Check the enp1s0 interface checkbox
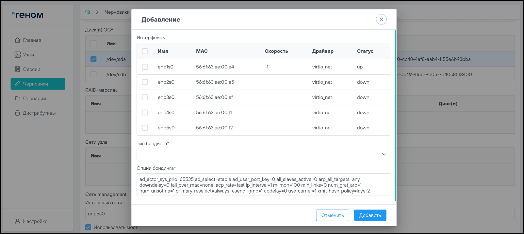The image size is (524, 234). 145,67
